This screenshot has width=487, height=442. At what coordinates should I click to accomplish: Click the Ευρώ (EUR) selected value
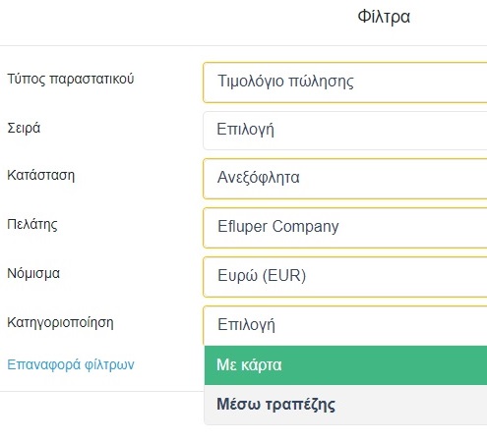[262, 276]
